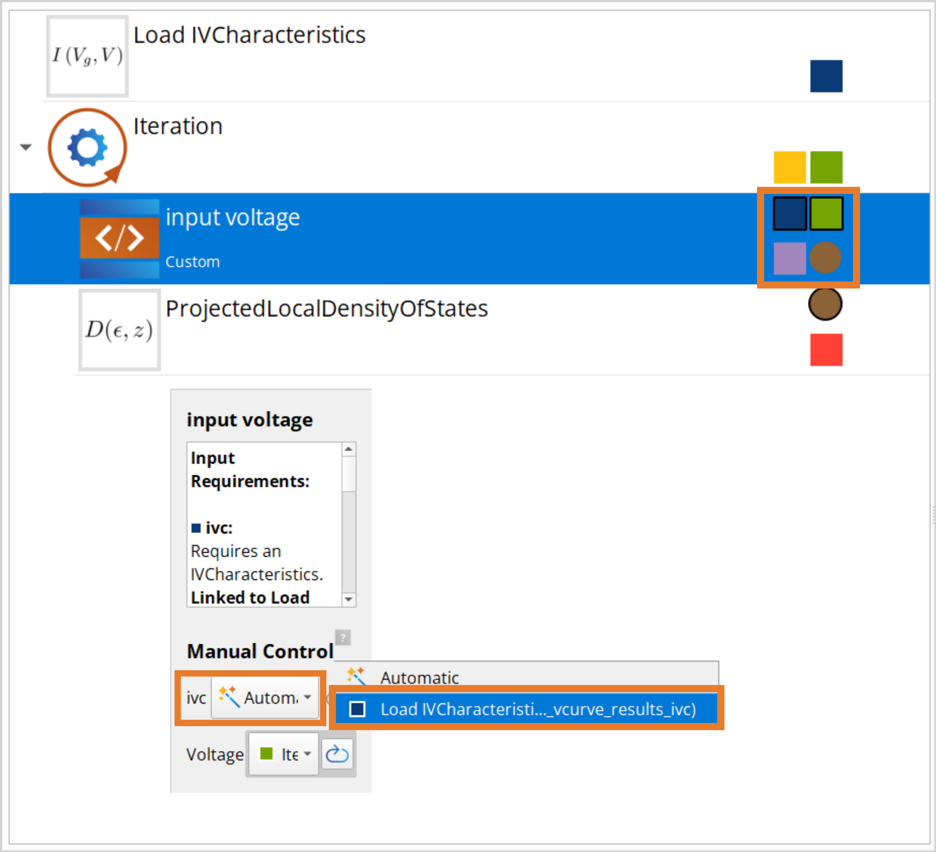The image size is (936, 852).
Task: Click the Load IVCharacteristics I(Vg,V) icon
Action: (87, 56)
